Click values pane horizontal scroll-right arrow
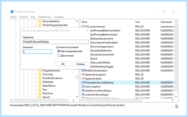 (172, 100)
